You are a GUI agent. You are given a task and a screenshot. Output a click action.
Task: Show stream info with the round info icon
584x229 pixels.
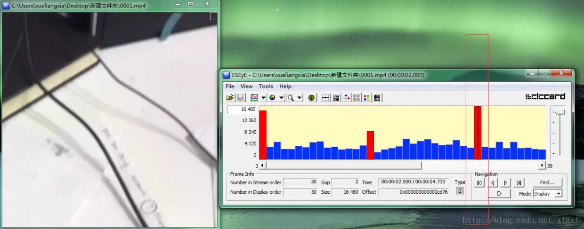click(x=311, y=97)
